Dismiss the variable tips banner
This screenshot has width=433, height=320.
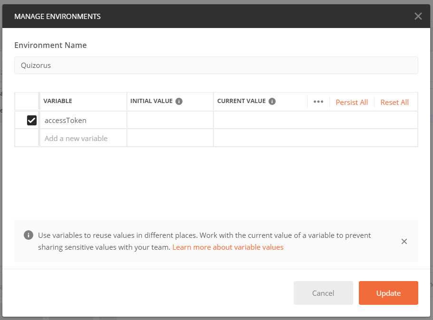pos(404,241)
